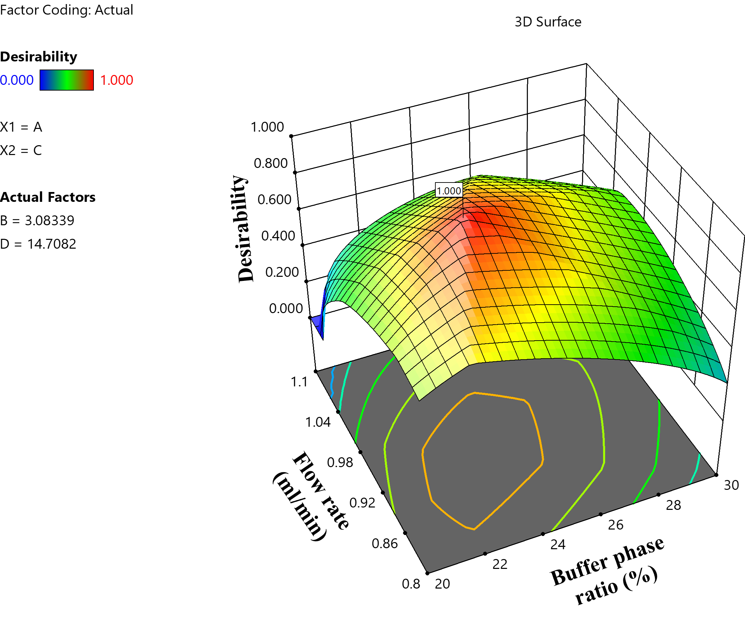Click the green middle of the color legend
The height and width of the screenshot is (633, 745).
(x=67, y=80)
